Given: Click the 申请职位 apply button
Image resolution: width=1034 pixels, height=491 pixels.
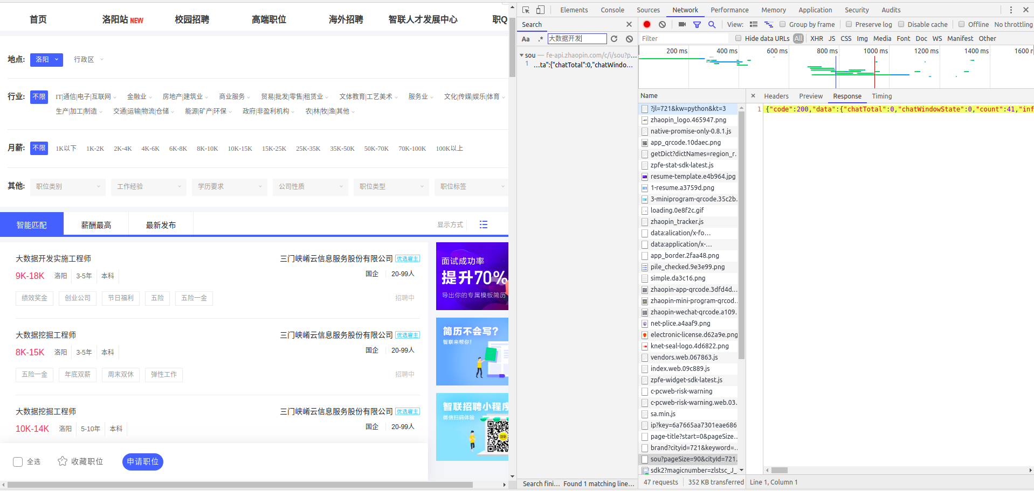Looking at the screenshot, I should coord(143,461).
